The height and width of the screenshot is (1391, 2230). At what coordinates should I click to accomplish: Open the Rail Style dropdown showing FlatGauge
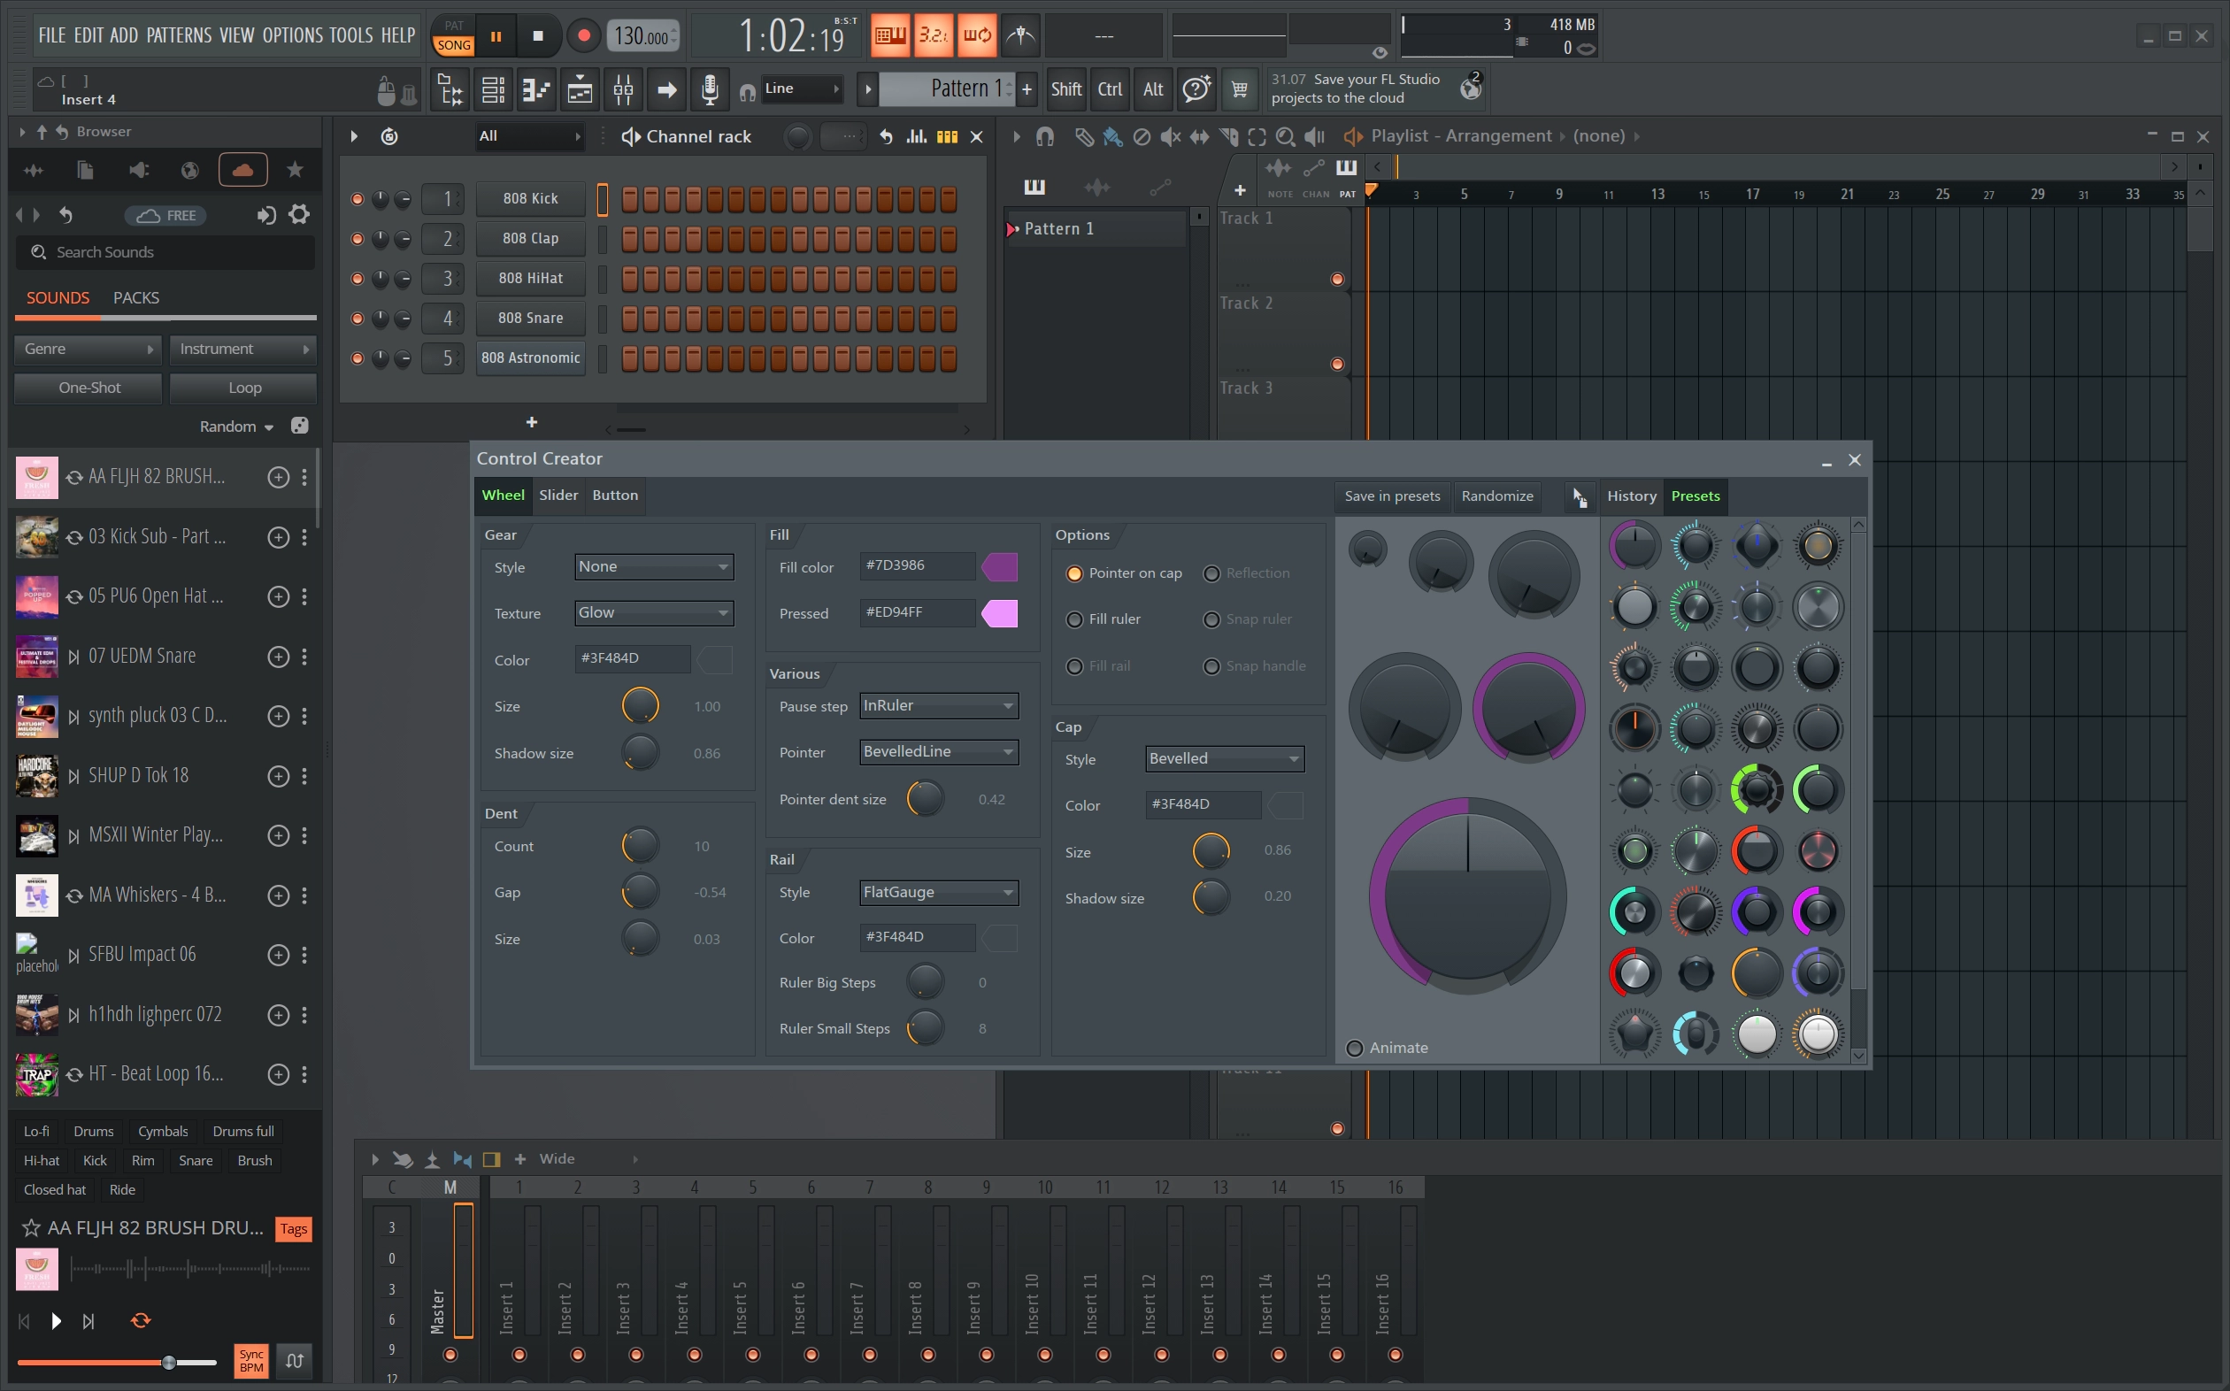click(938, 892)
